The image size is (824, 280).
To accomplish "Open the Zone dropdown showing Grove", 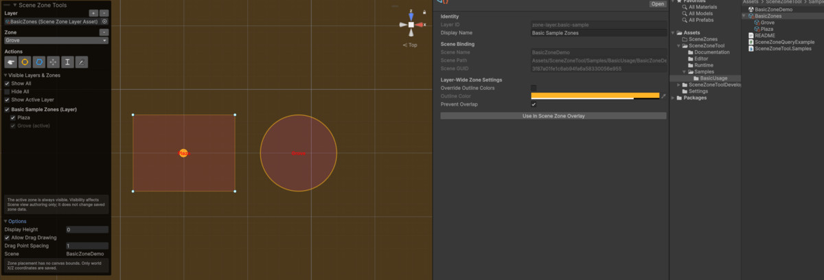I will click(56, 40).
